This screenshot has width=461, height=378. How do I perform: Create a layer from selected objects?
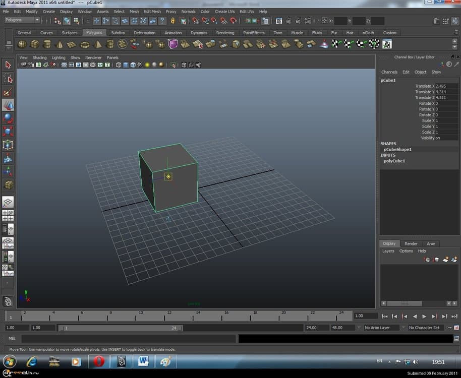[454, 260]
